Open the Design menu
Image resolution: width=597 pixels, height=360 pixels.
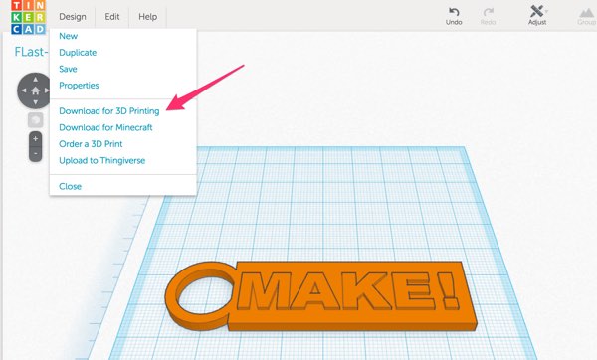click(73, 17)
